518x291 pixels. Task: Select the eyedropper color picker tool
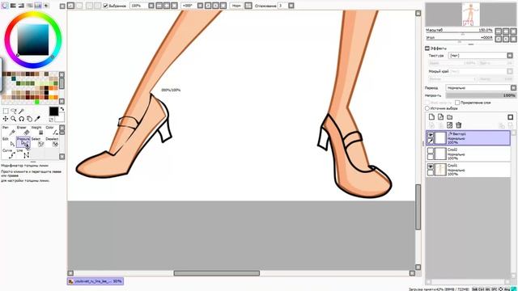tap(37, 119)
